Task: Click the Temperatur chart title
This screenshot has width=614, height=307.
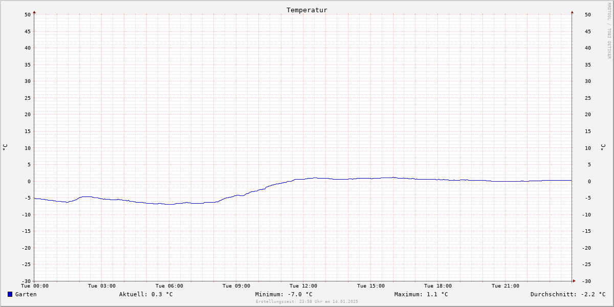Action: point(307,10)
